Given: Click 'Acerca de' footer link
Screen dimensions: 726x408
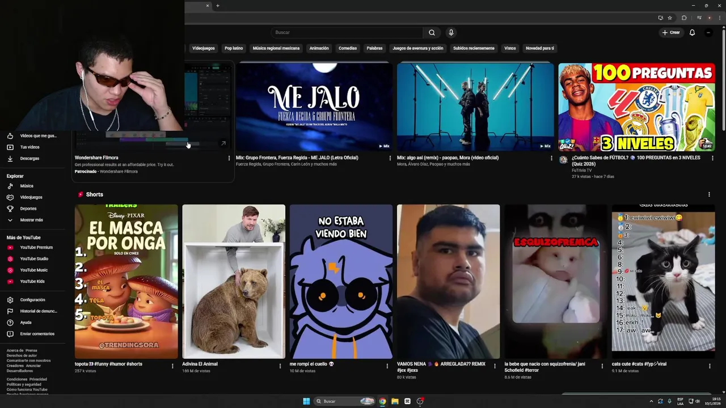Looking at the screenshot, I should point(15,351).
